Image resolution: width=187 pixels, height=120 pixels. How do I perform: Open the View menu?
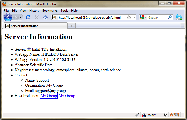tap(23, 11)
